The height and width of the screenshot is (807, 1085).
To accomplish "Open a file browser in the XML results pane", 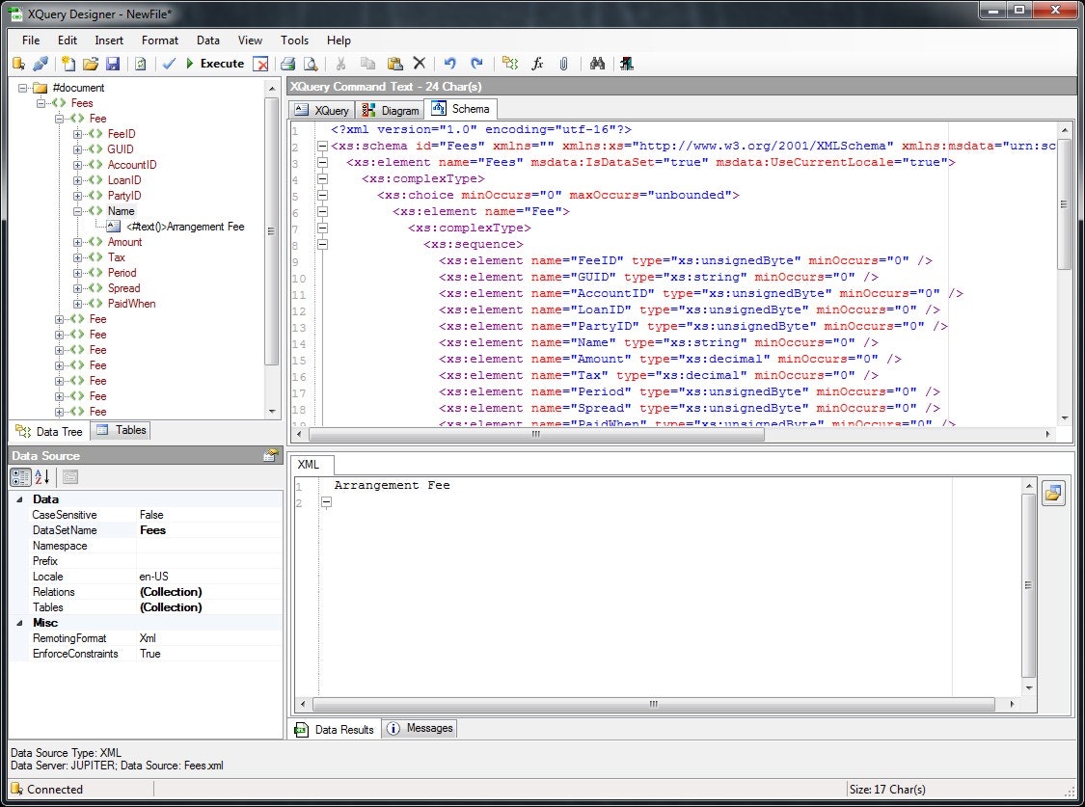I will coord(1053,493).
